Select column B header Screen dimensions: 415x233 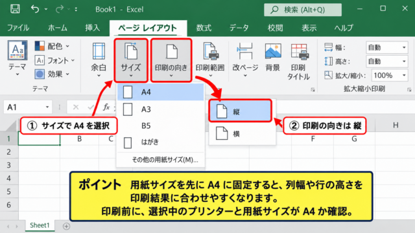79,139
